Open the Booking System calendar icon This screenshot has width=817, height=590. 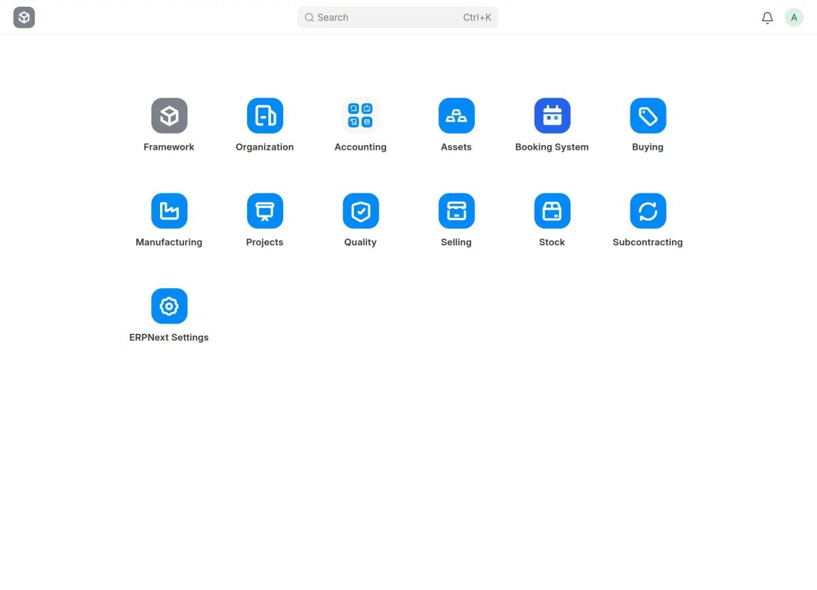(552, 116)
